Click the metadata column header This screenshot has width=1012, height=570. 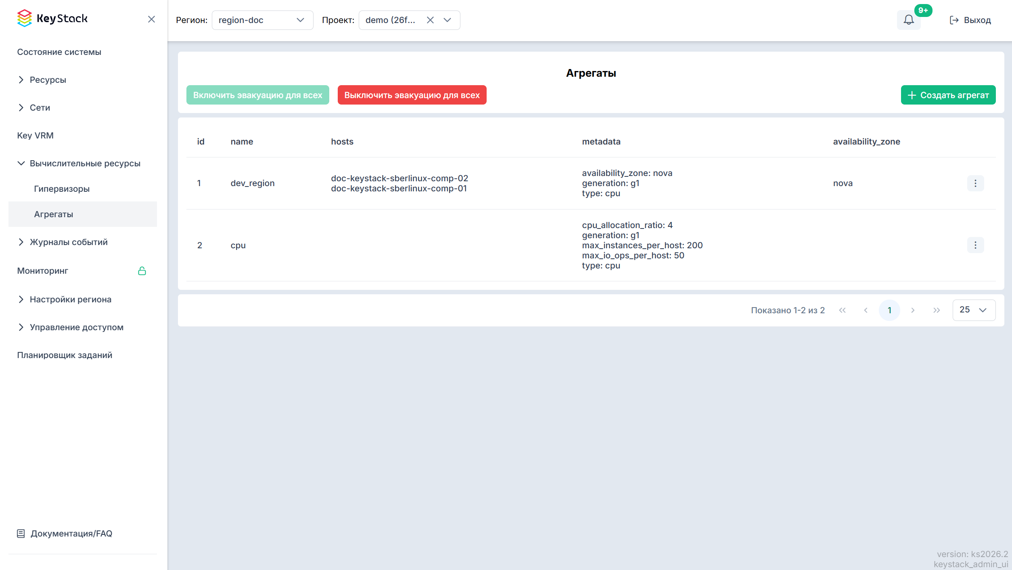[x=601, y=142]
